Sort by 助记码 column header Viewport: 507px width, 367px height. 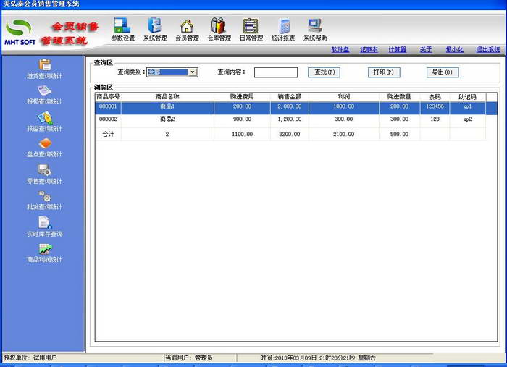pos(468,96)
